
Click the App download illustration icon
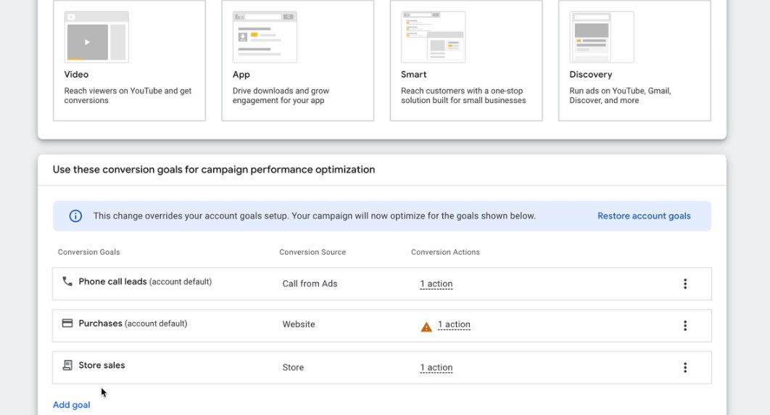point(264,37)
